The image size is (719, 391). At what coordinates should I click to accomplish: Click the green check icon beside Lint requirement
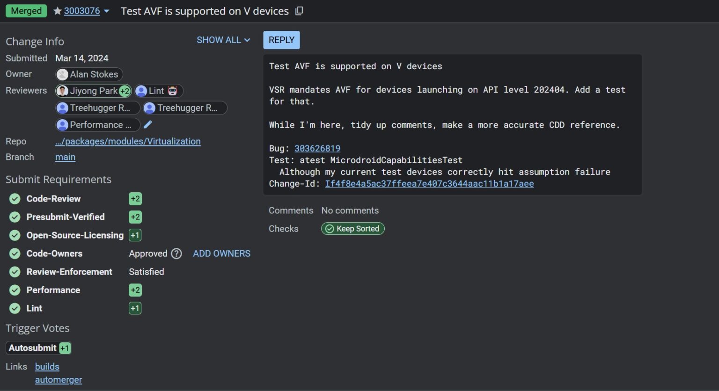click(x=14, y=308)
